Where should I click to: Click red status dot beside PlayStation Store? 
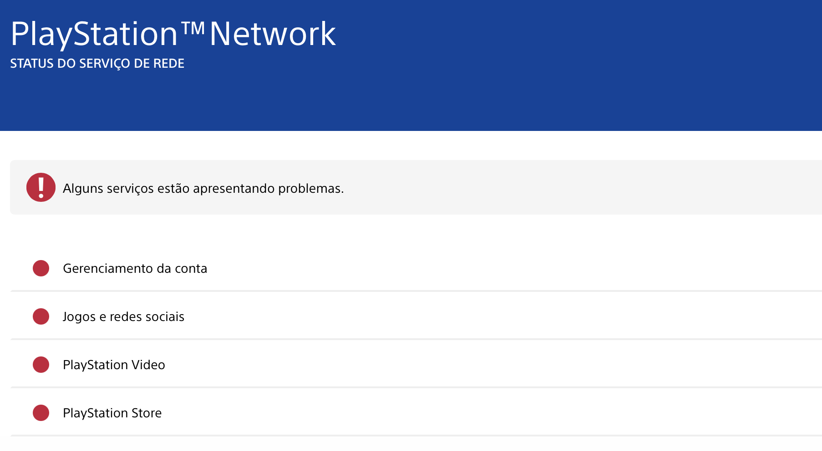point(41,413)
